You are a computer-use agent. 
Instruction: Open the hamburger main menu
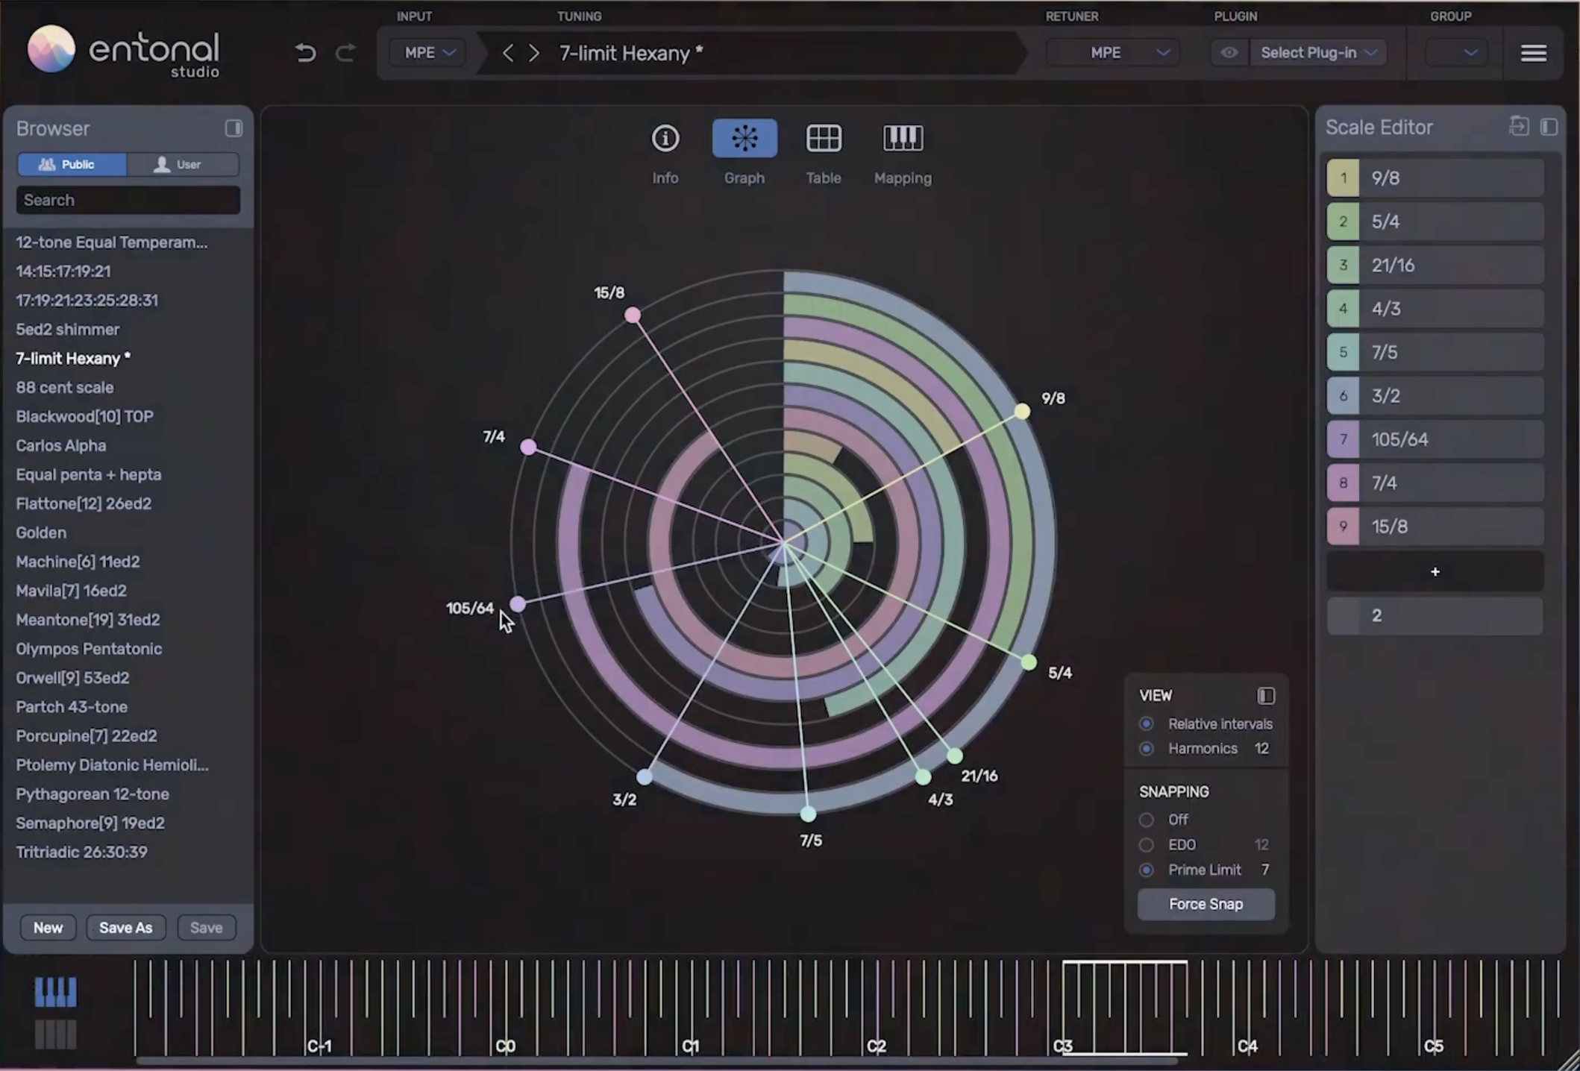click(x=1533, y=53)
